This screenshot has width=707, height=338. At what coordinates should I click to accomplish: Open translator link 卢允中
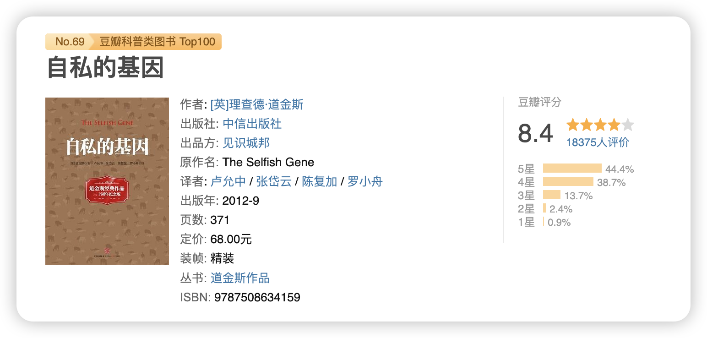pyautogui.click(x=228, y=181)
